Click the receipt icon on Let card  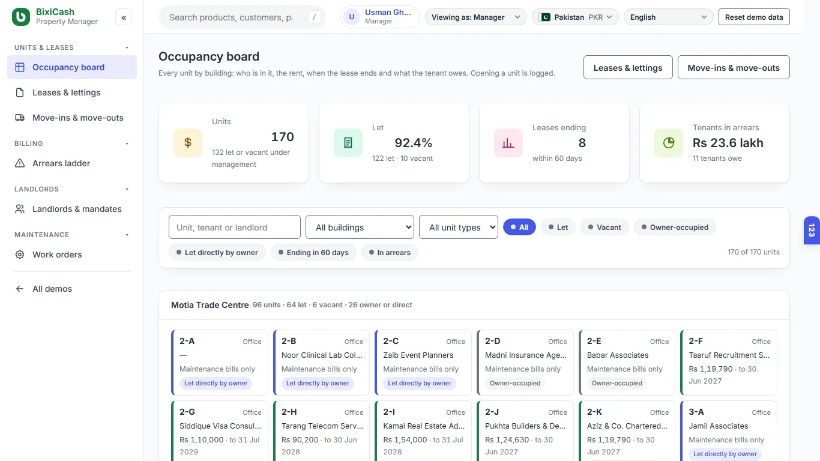click(x=348, y=143)
